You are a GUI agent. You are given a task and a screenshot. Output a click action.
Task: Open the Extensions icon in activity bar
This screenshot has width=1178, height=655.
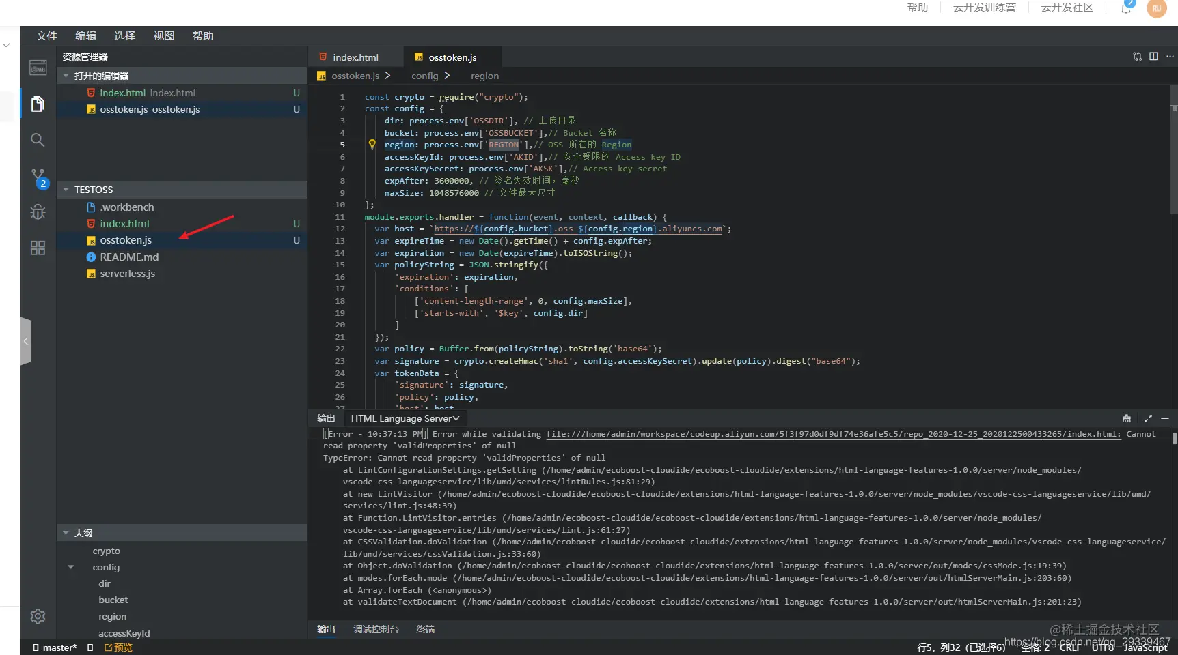click(x=38, y=248)
